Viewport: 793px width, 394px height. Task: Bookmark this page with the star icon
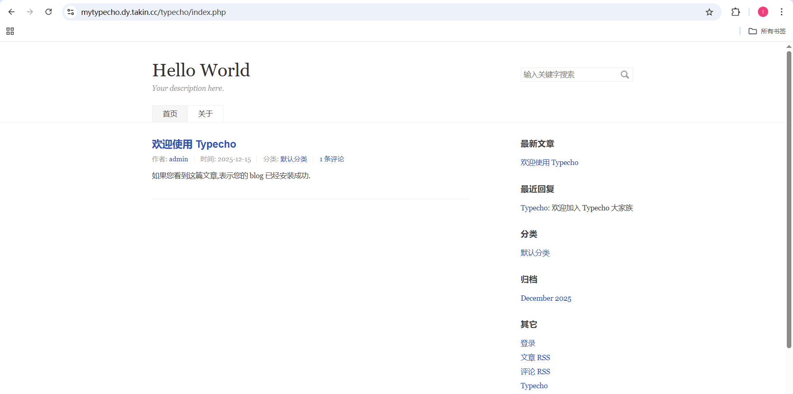[709, 12]
